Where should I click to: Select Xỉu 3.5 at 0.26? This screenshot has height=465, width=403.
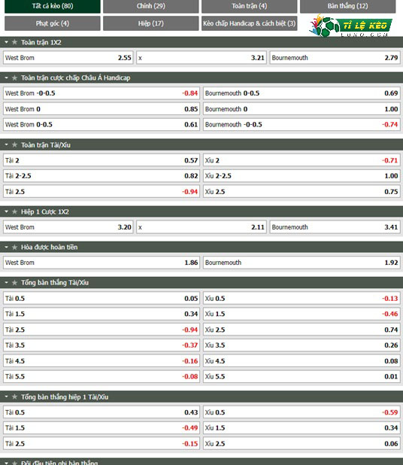(x=301, y=345)
